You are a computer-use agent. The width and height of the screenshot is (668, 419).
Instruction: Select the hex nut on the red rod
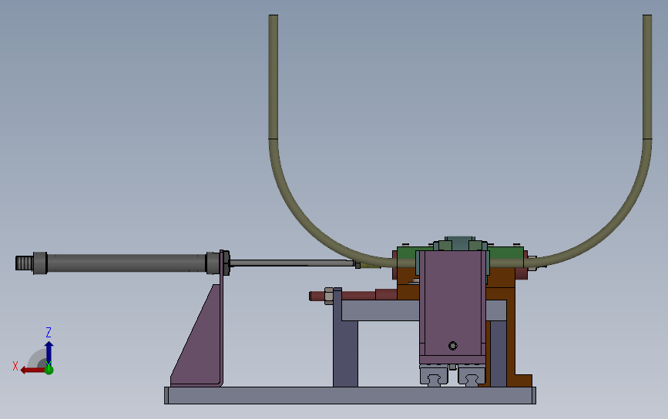[x=329, y=296]
